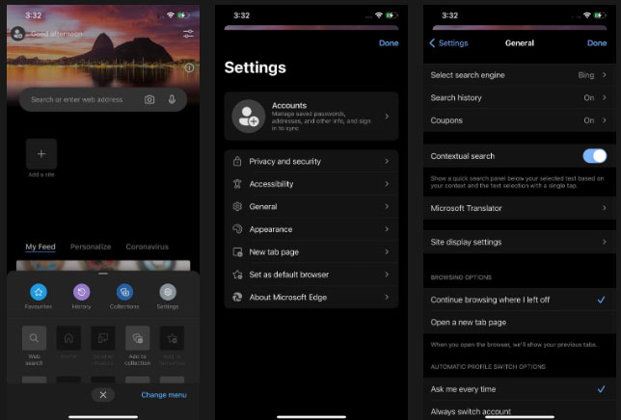621x420 pixels.
Task: Tap the Web search tile
Action: (x=34, y=338)
